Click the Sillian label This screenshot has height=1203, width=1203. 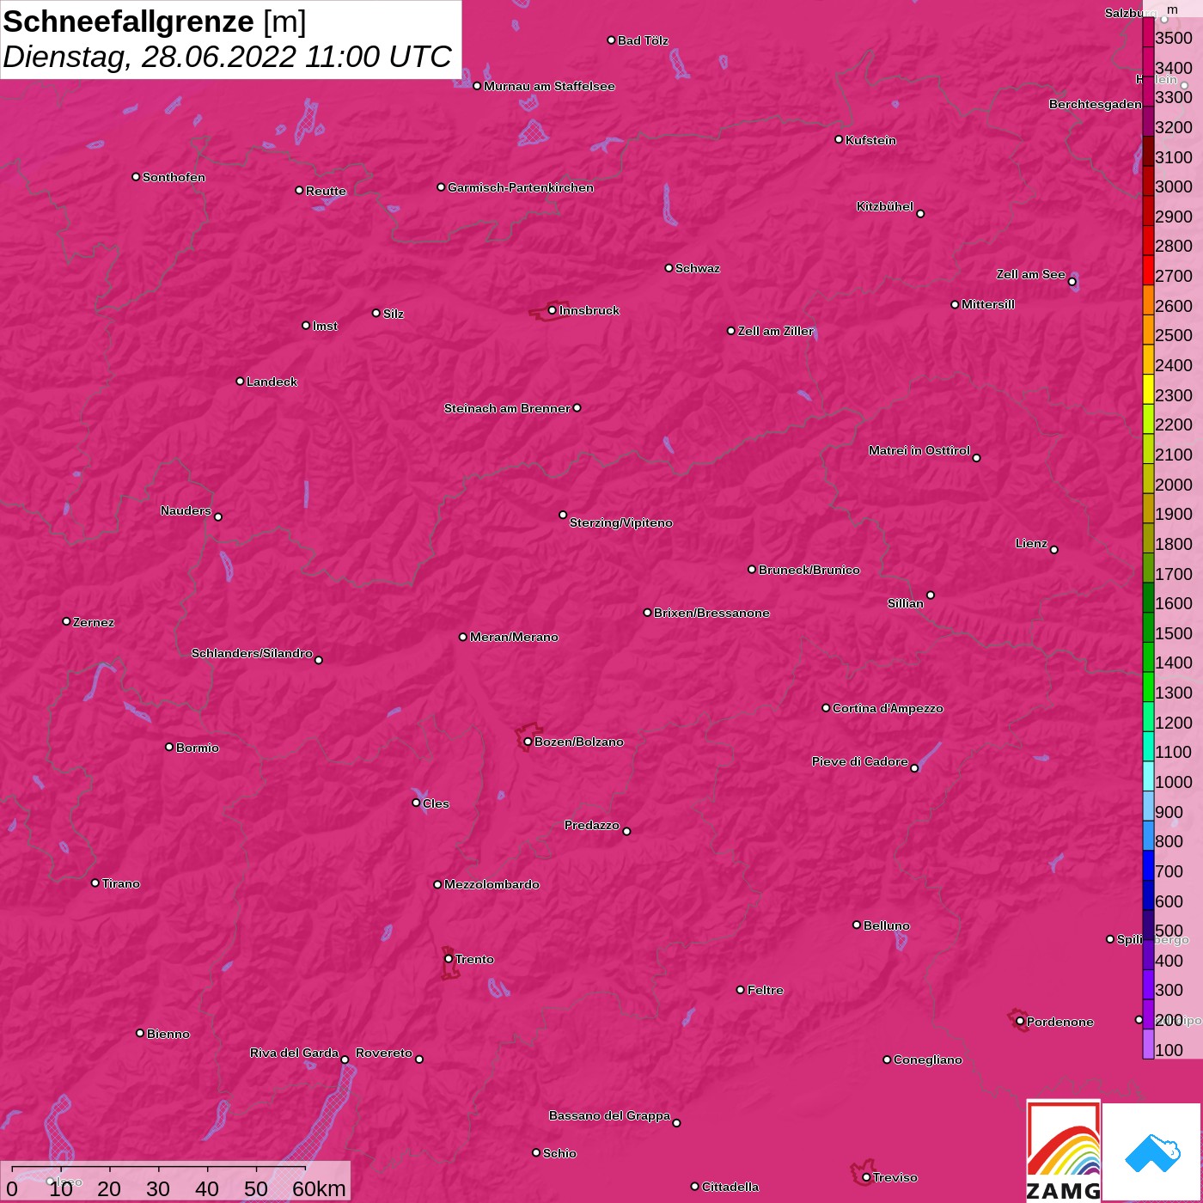pyautogui.click(x=906, y=603)
